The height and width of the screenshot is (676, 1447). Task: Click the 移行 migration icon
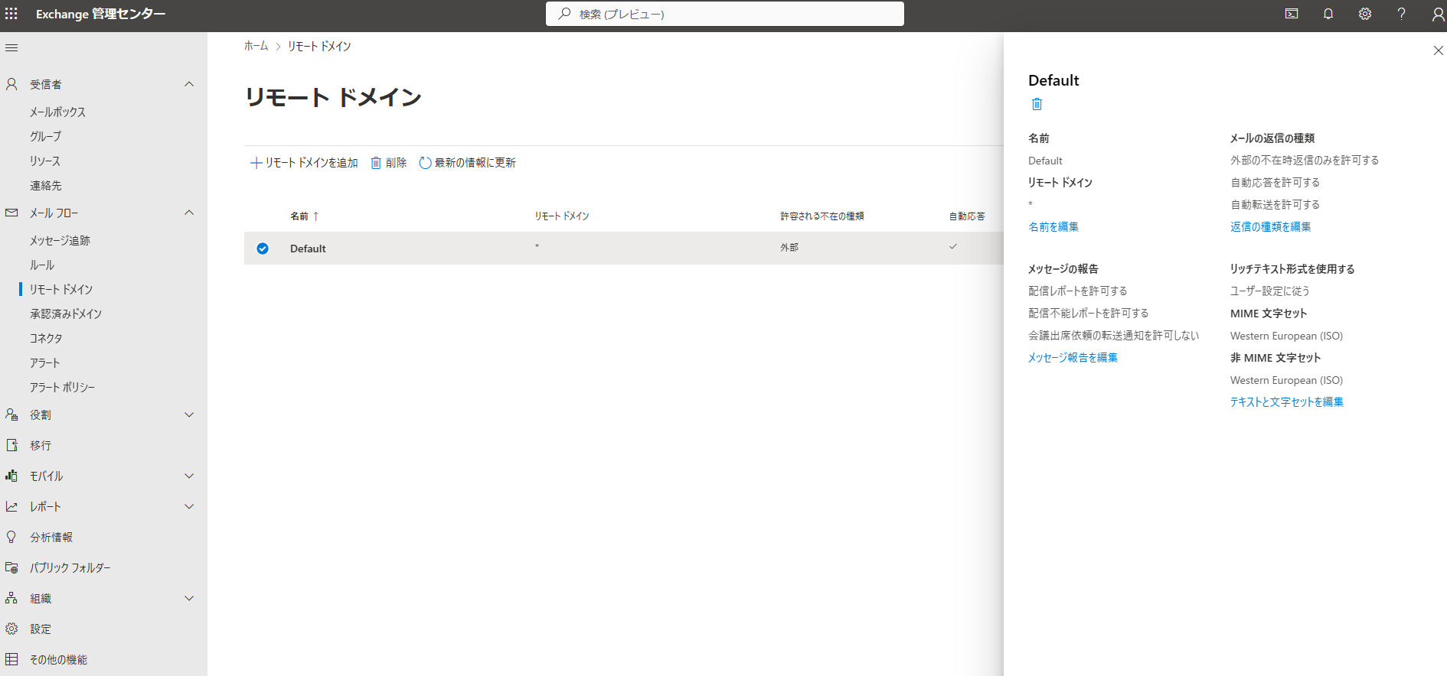coord(11,445)
